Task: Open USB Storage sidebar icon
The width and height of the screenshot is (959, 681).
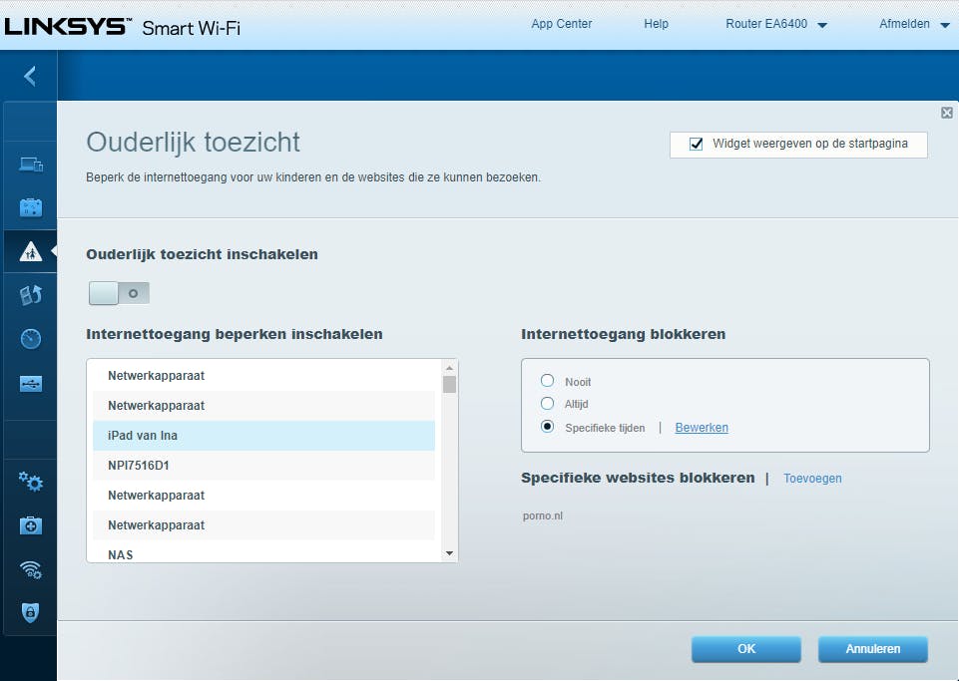Action: coord(31,383)
